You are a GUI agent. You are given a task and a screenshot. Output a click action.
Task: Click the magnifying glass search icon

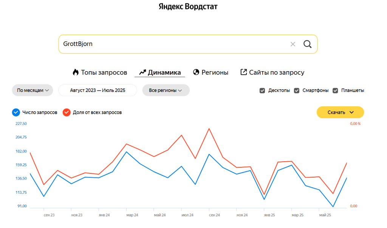308,44
